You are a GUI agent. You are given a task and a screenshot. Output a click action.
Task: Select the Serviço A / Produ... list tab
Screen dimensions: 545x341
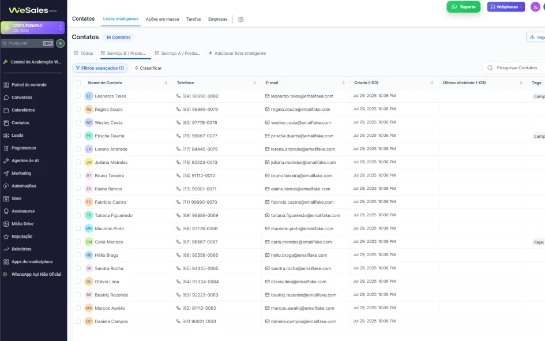coord(178,53)
